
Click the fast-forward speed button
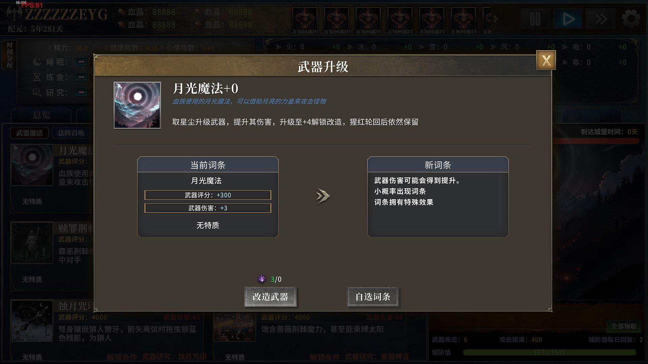point(601,19)
